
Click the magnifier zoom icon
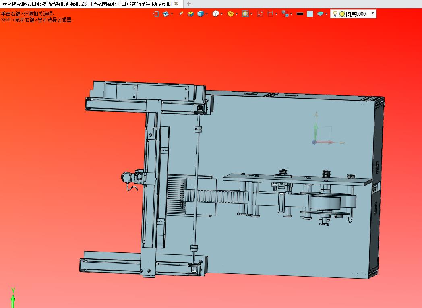(x=245, y=14)
